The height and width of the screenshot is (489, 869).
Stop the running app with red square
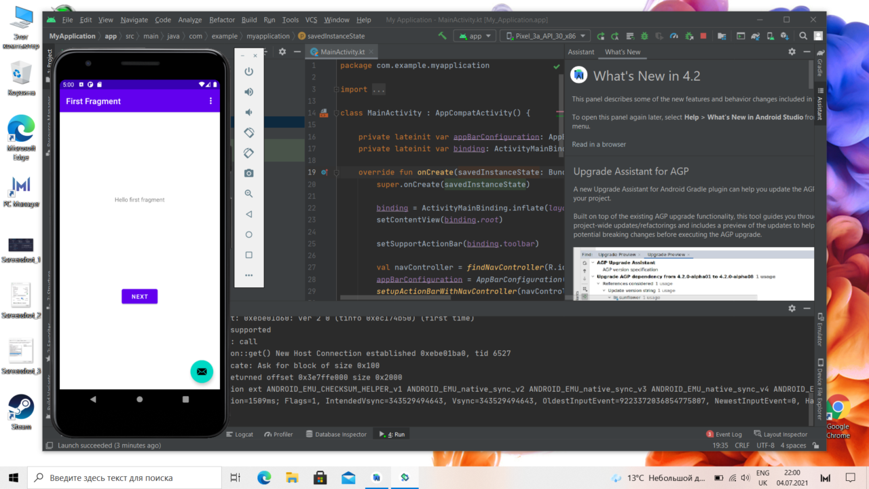tap(703, 36)
